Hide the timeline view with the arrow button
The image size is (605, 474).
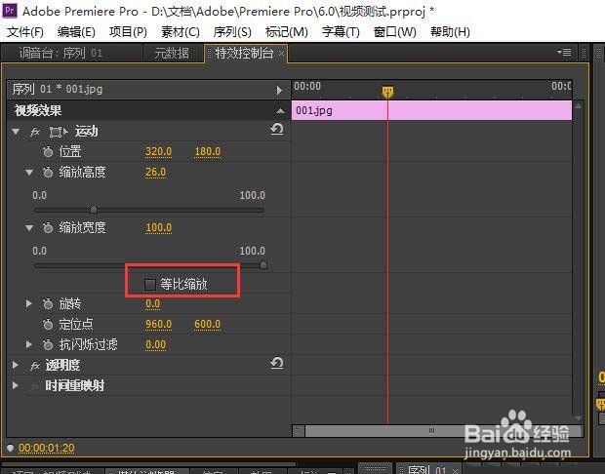coord(279,91)
